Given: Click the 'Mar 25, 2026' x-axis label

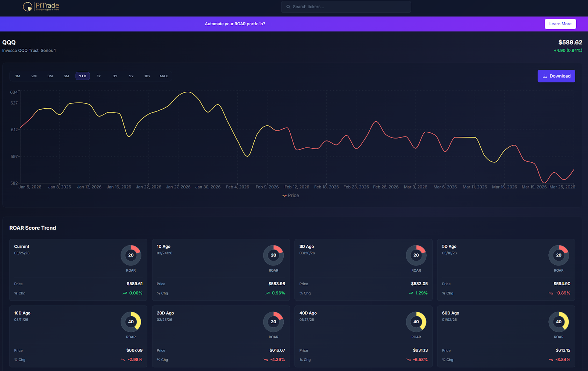Looking at the screenshot, I should point(562,187).
